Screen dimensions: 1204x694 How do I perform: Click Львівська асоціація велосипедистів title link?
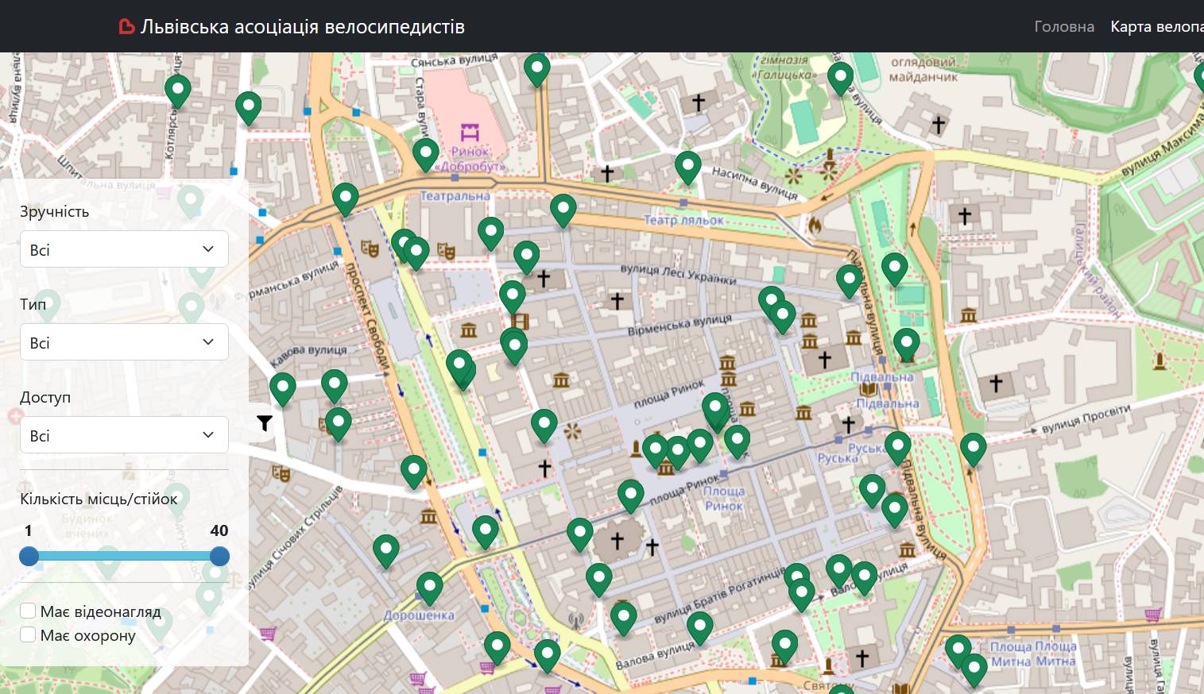302,27
